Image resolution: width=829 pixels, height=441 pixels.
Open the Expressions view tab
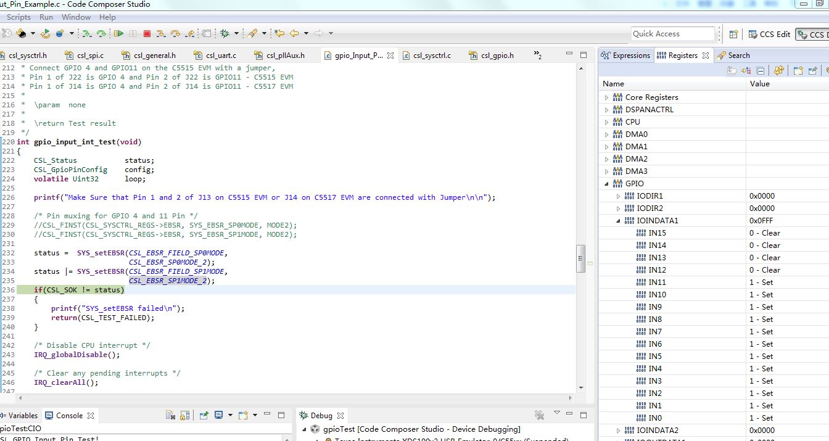[x=625, y=56]
